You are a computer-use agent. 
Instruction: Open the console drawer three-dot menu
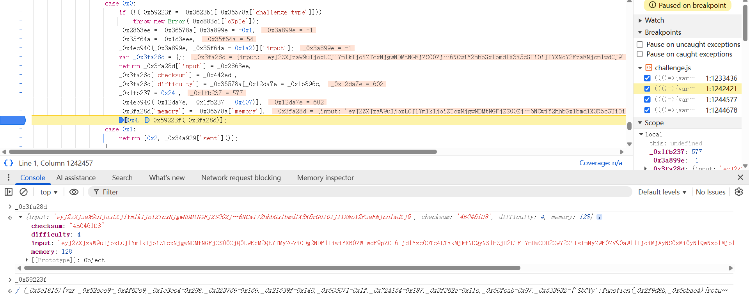pyautogui.click(x=8, y=178)
